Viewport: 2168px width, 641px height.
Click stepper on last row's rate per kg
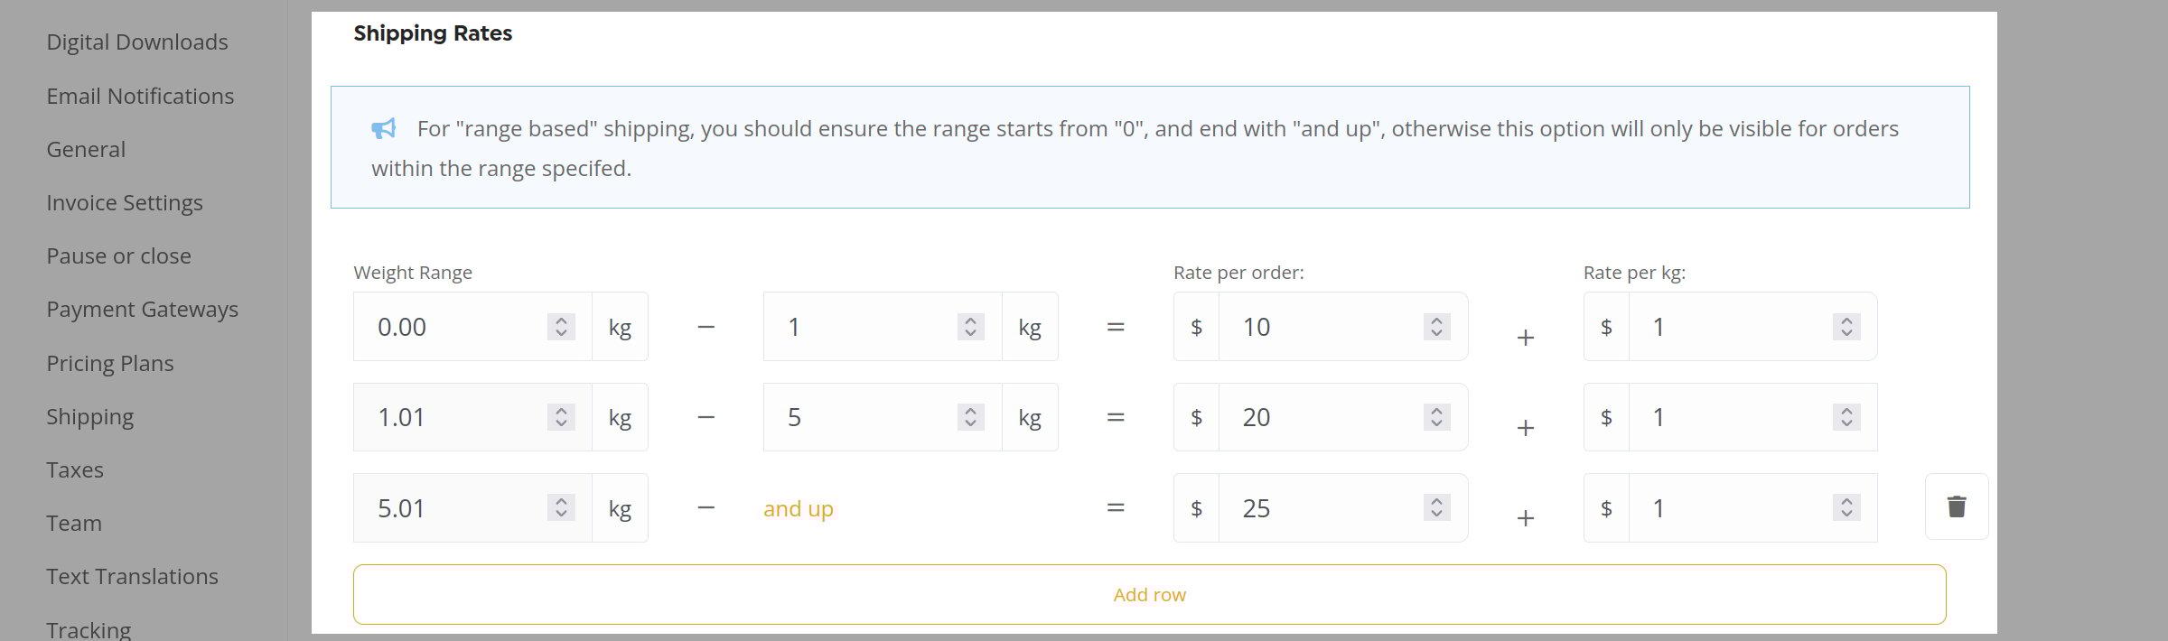tap(1846, 507)
